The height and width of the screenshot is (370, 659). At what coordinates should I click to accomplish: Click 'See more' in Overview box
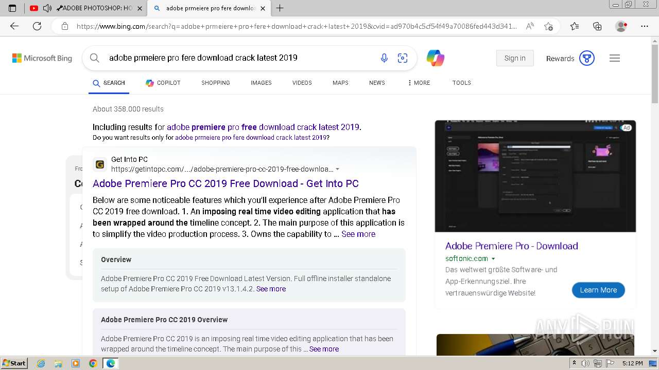271,289
